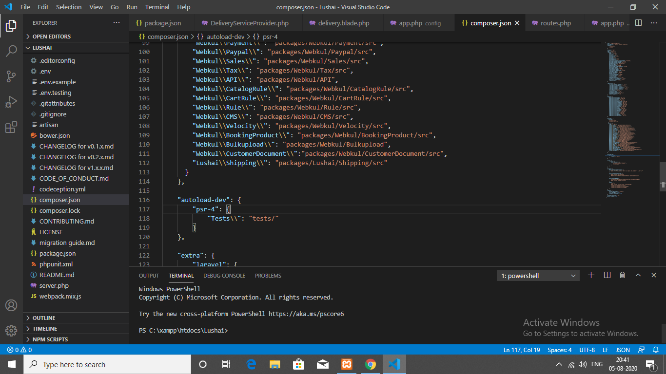This screenshot has width=666, height=374.
Task: Open notifications bell in status bar
Action: (x=656, y=350)
